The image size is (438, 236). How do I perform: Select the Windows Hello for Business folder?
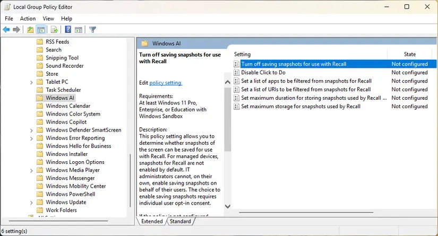[x=78, y=146]
